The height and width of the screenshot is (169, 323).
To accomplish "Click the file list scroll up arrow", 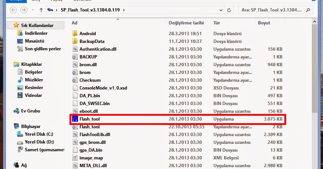I will tap(314, 21).
